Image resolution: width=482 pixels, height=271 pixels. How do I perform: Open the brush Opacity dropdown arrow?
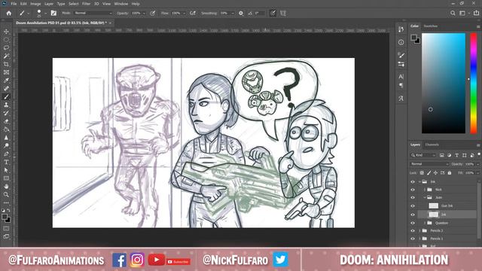pyautogui.click(x=144, y=14)
